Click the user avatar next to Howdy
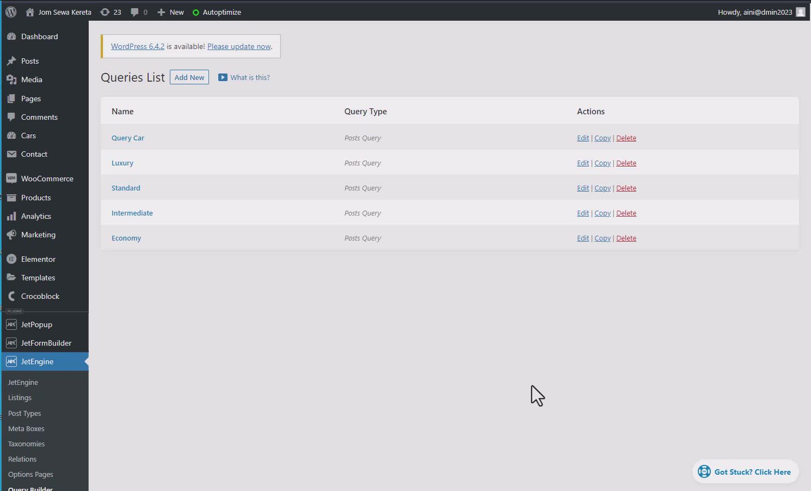 click(x=800, y=12)
